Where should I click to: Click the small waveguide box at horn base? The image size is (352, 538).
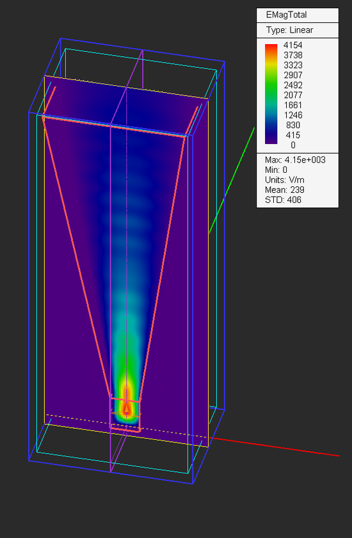125,414
